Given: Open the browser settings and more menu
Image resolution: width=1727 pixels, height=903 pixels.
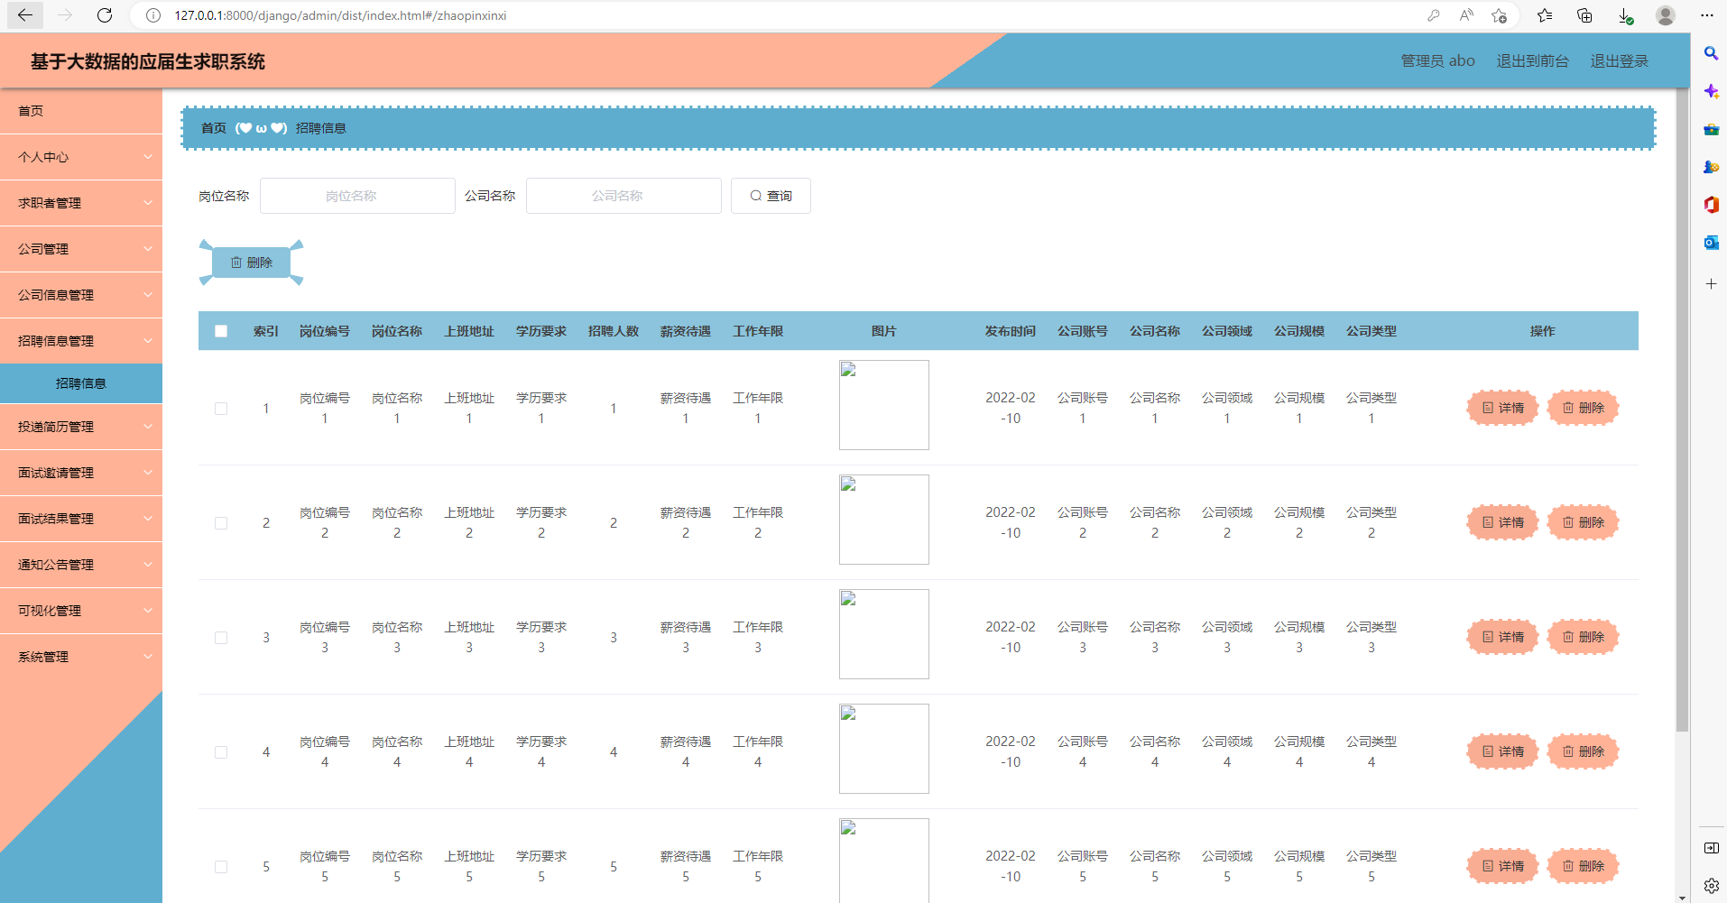Looking at the screenshot, I should click(x=1706, y=15).
